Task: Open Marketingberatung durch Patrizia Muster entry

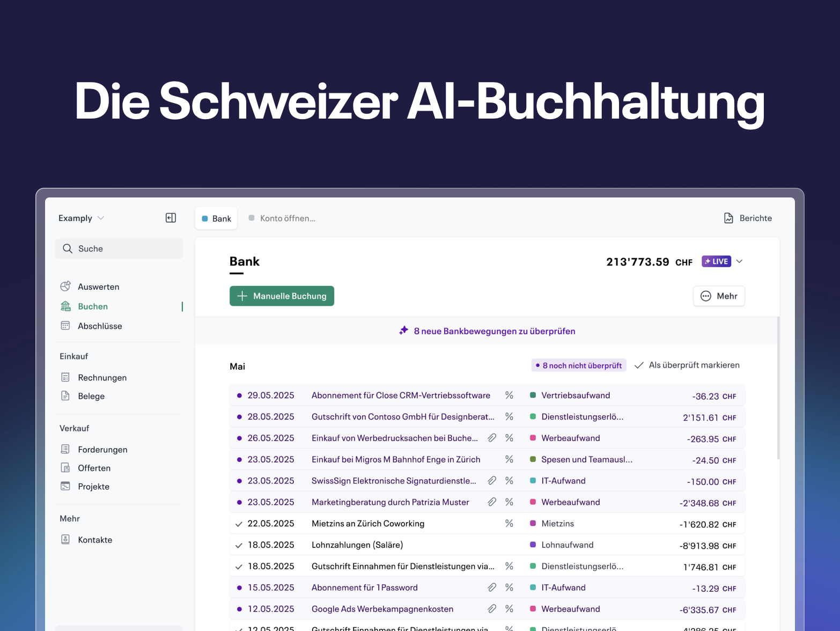Action: pyautogui.click(x=390, y=502)
